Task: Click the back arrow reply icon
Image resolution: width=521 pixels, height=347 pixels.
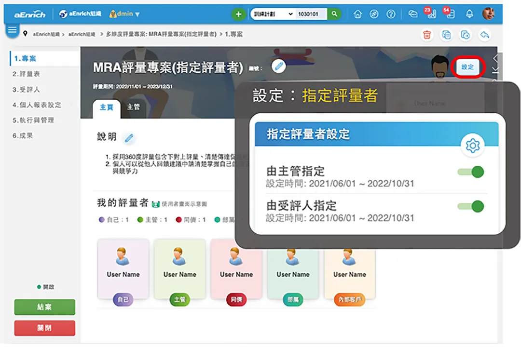Action: [484, 35]
